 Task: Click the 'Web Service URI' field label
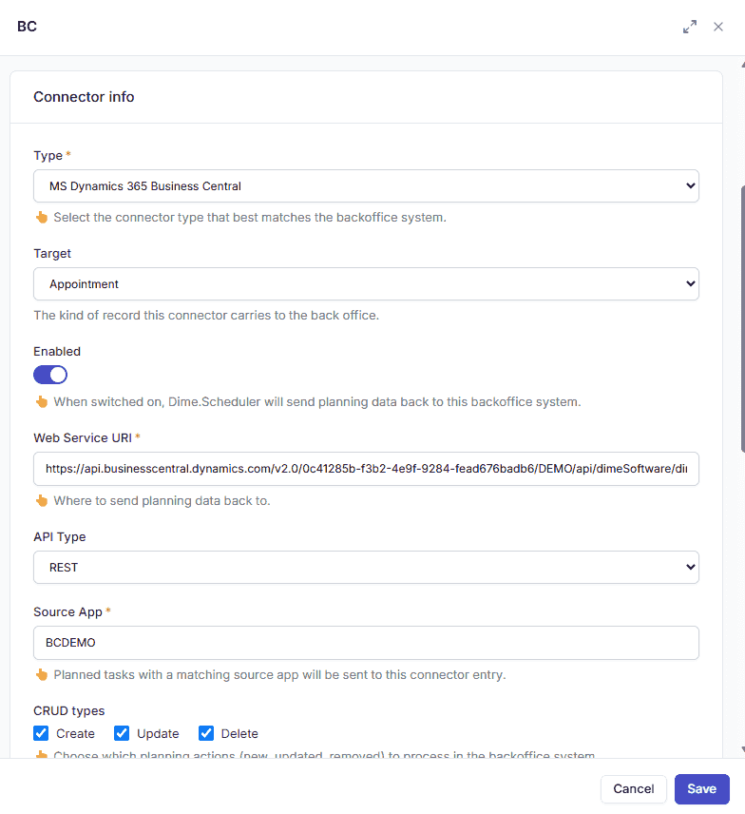tap(83, 437)
